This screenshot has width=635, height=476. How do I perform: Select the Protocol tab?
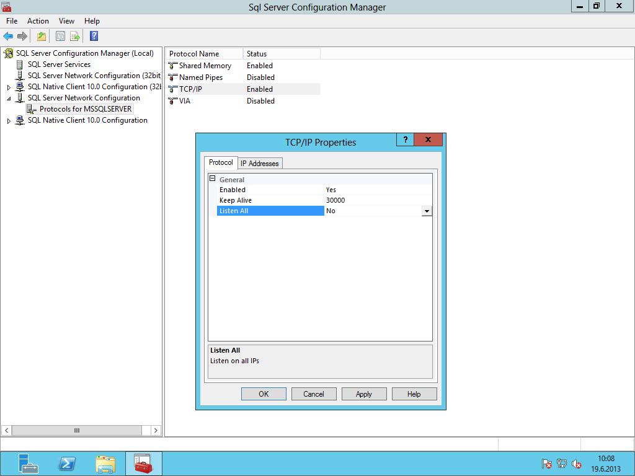click(221, 162)
